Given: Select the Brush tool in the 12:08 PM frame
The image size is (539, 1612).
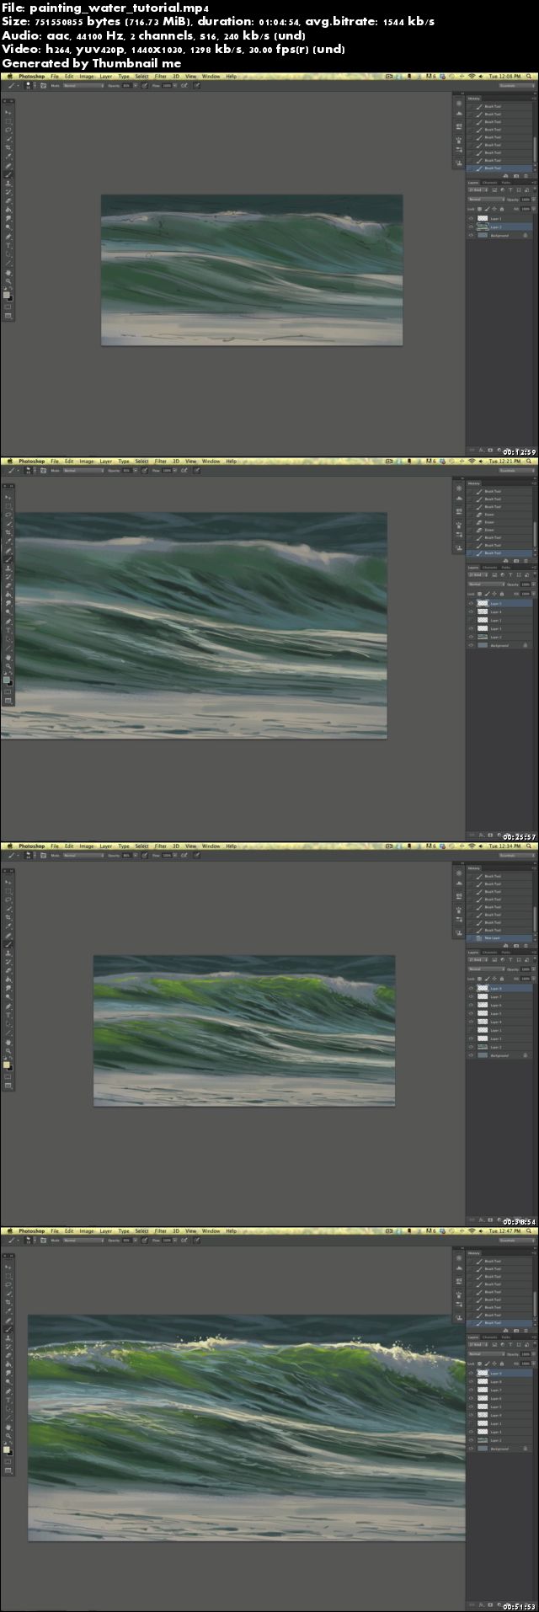Looking at the screenshot, I should (x=8, y=174).
